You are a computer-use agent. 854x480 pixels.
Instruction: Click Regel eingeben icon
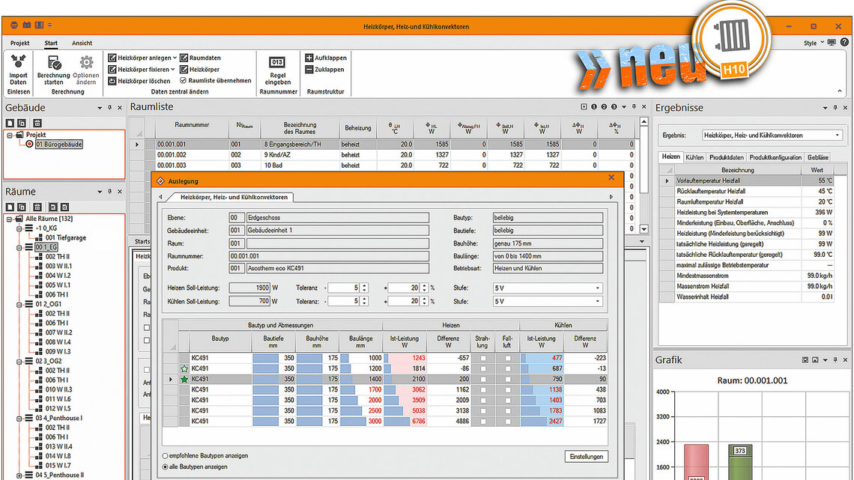pyautogui.click(x=277, y=61)
